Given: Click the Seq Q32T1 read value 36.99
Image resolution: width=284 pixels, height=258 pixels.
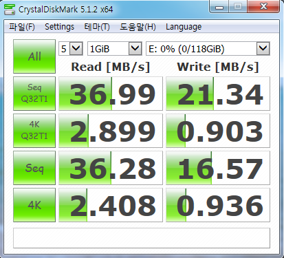Looking at the screenshot, I should (x=111, y=94).
